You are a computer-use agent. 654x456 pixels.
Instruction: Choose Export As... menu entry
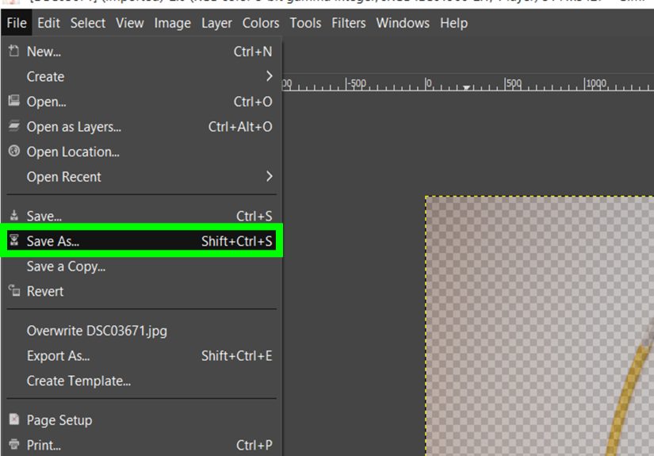coord(141,355)
